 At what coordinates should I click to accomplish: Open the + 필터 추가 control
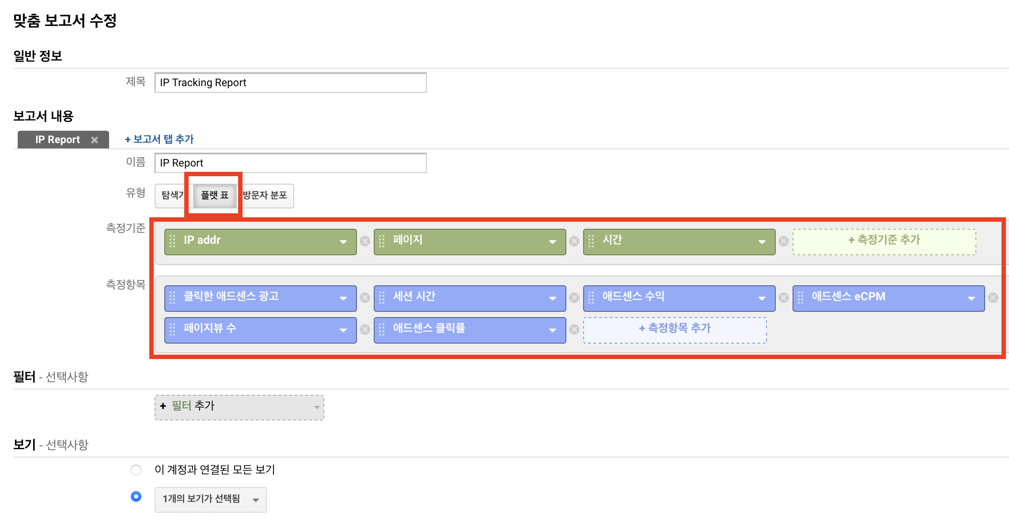pyautogui.click(x=239, y=406)
